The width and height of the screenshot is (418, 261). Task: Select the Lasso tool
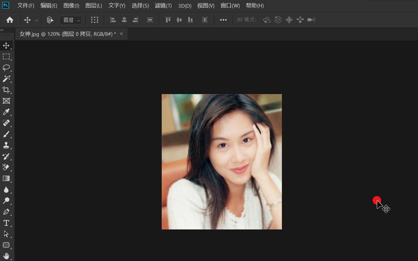(6, 68)
